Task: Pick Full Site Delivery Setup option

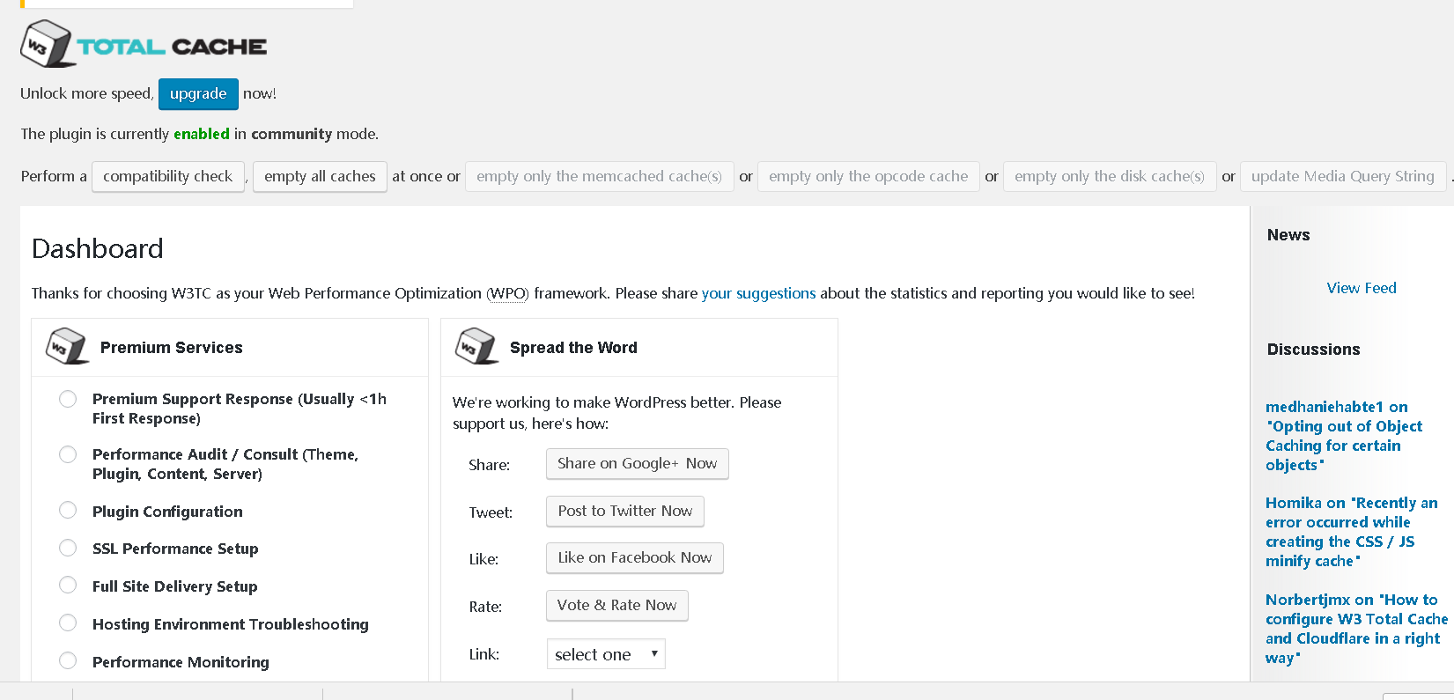Action: pyautogui.click(x=68, y=586)
